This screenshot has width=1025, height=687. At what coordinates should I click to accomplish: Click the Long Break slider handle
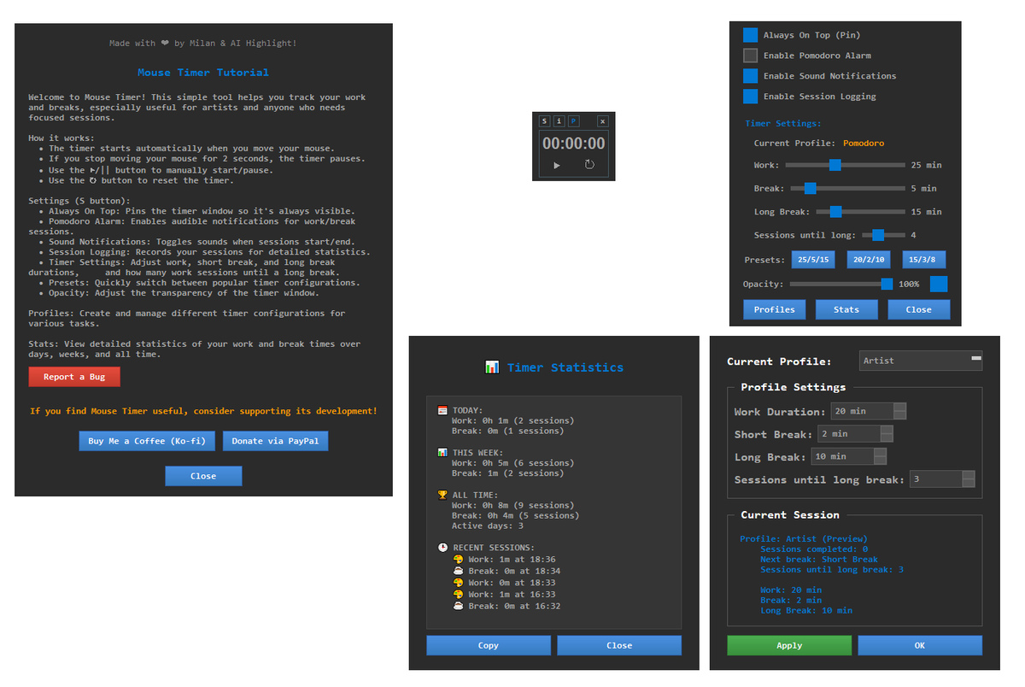coord(836,211)
